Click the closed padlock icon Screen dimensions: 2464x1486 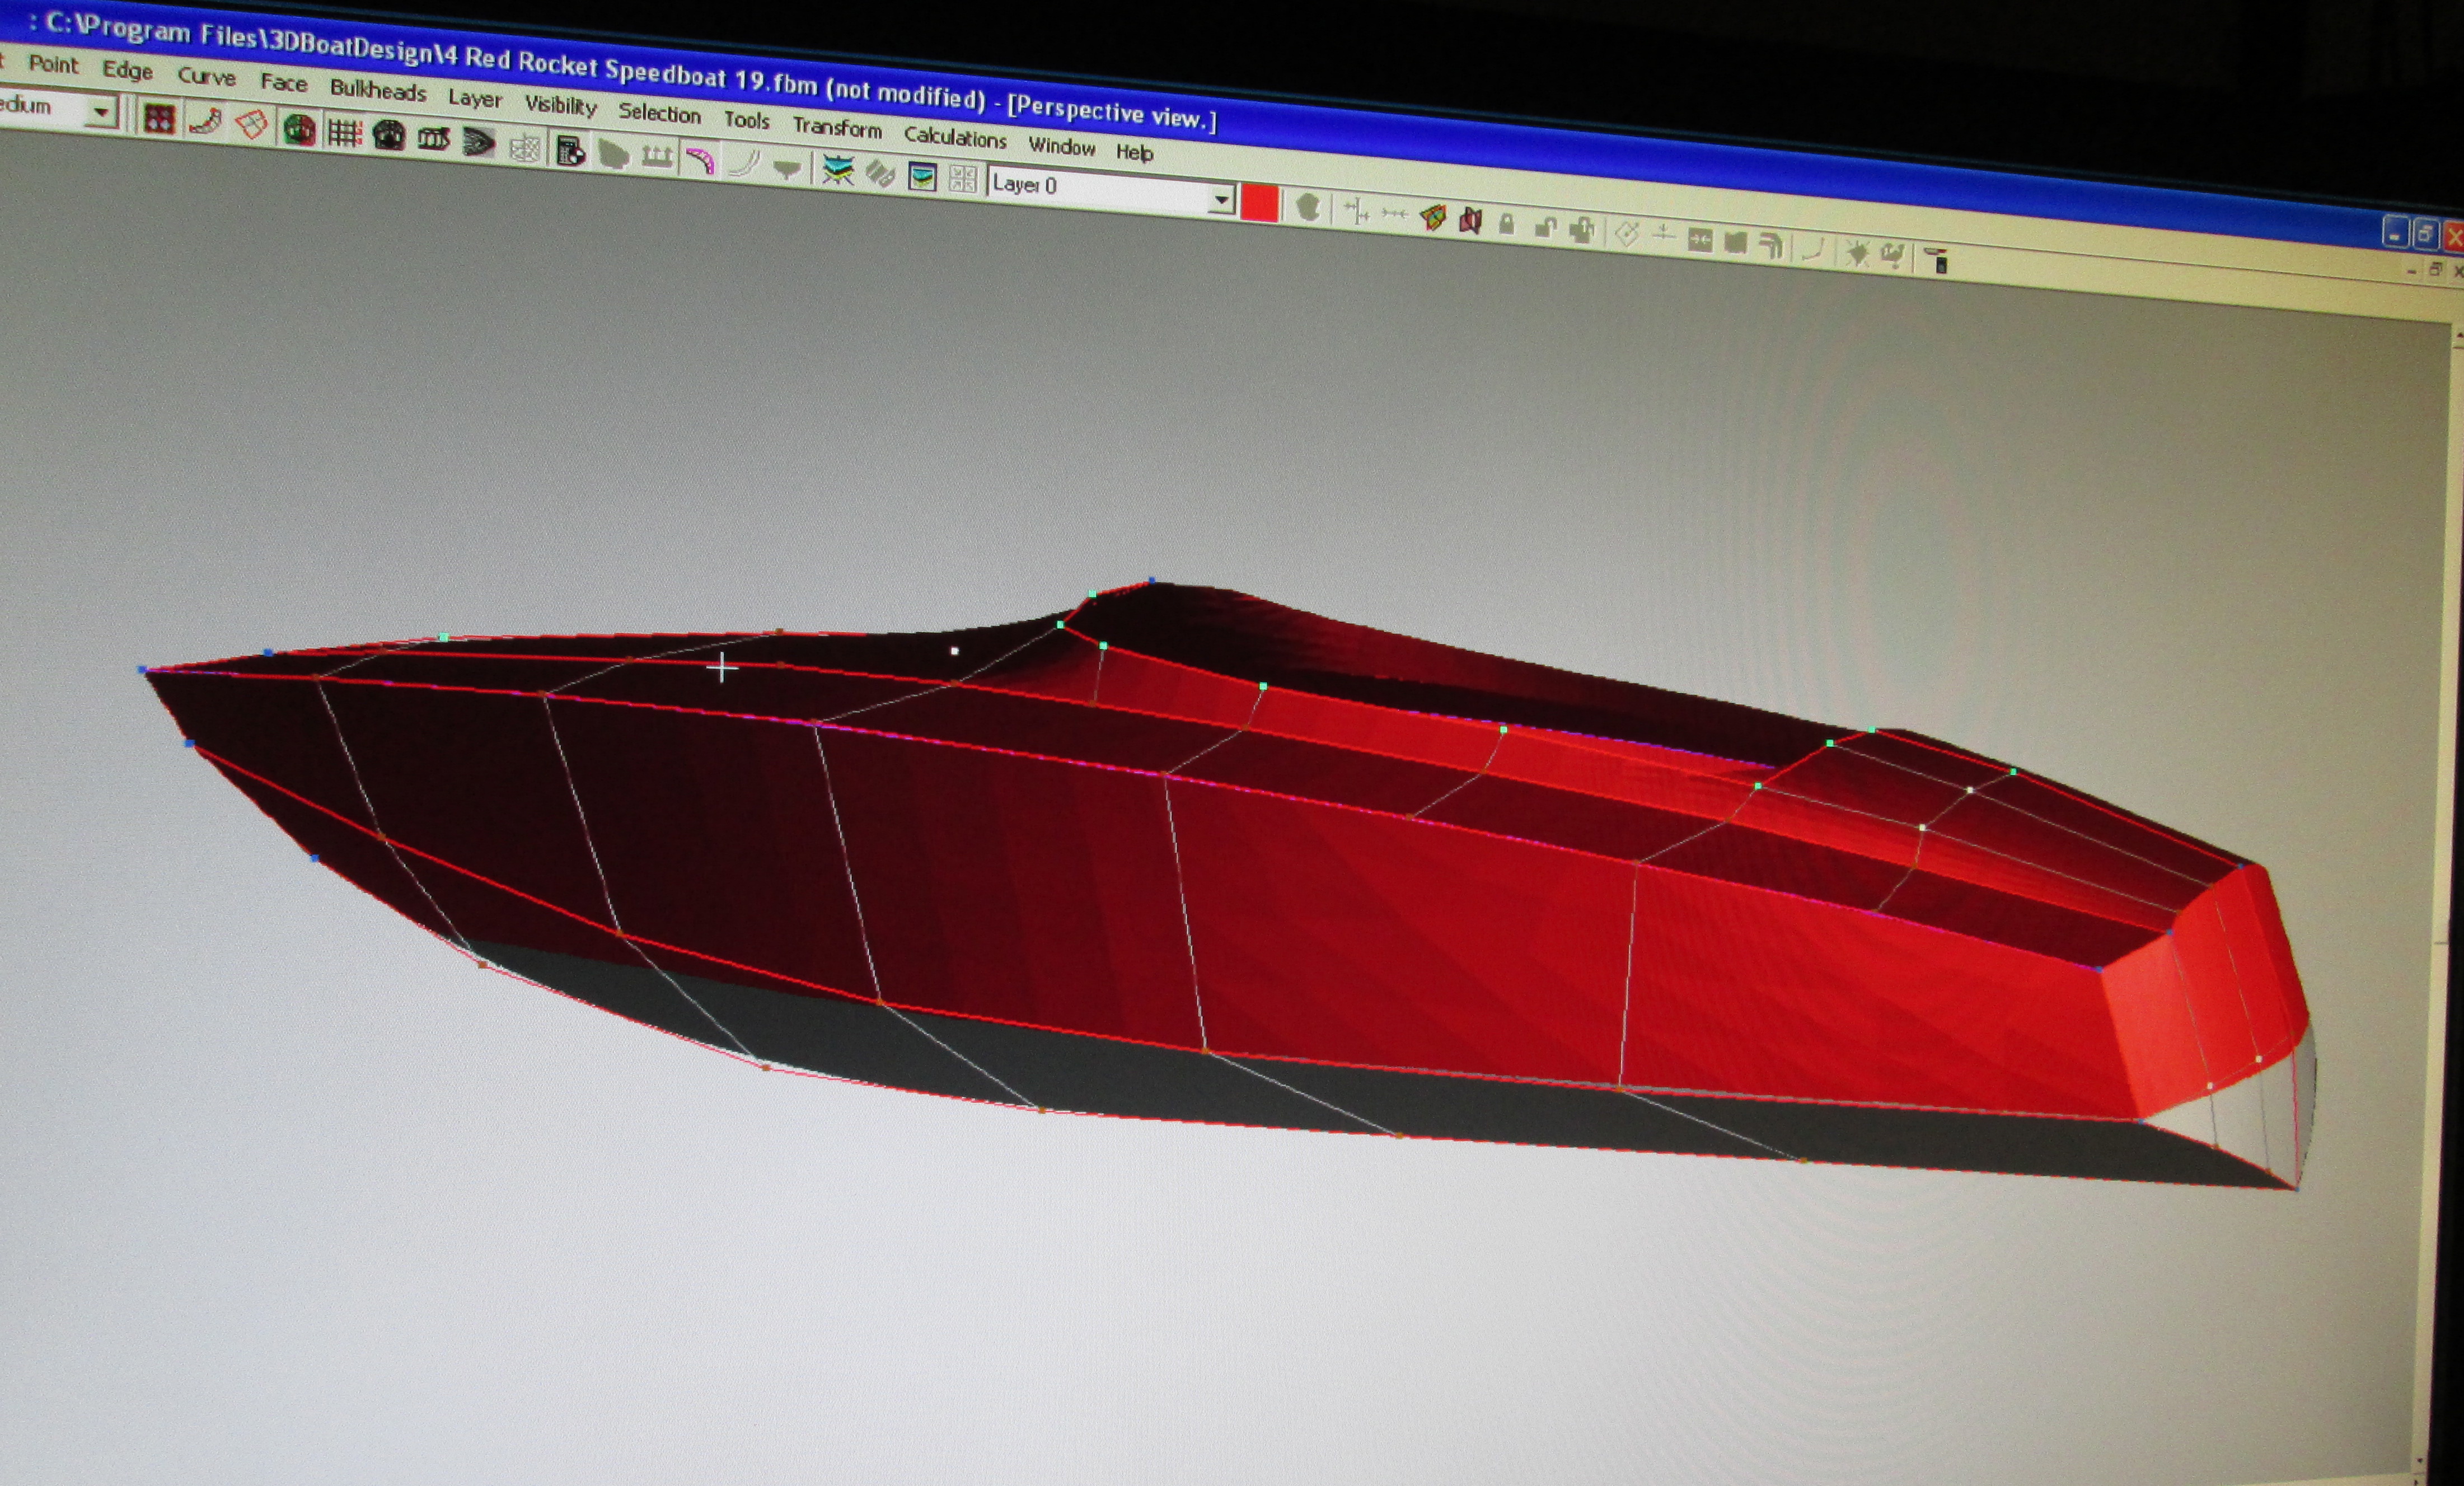[x=1506, y=224]
